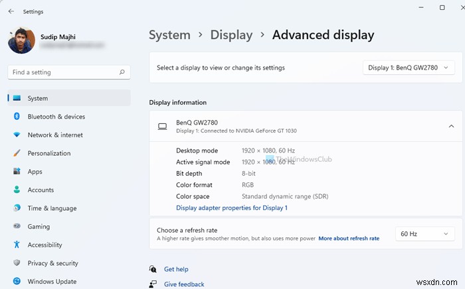Image resolution: width=465 pixels, height=289 pixels.
Task: Click the Privacy & security shield icon
Action: point(17,263)
